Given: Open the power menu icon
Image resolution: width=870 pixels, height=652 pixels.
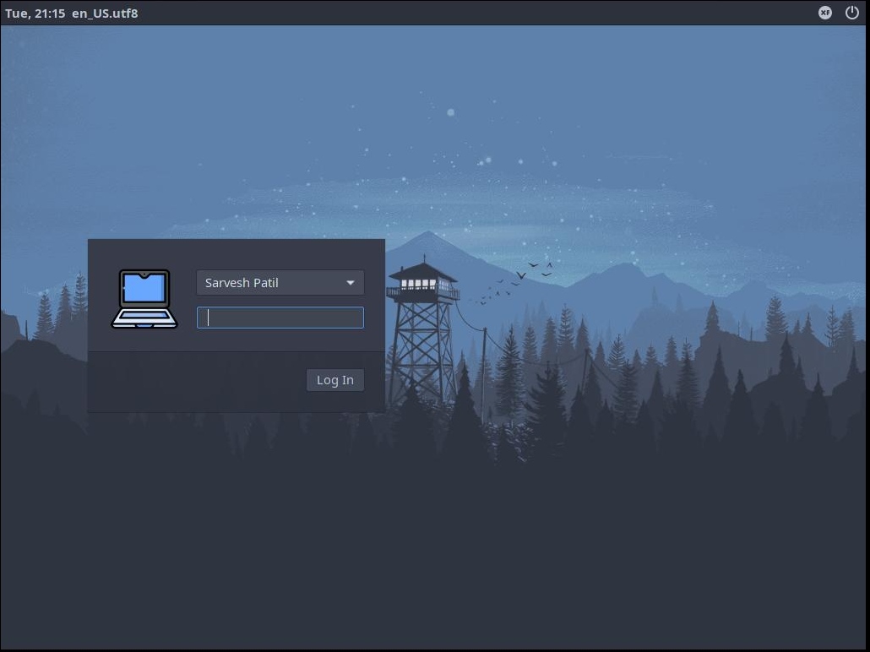Looking at the screenshot, I should [851, 12].
